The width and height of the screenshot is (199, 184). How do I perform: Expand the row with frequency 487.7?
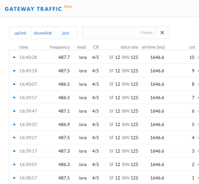coord(104,57)
